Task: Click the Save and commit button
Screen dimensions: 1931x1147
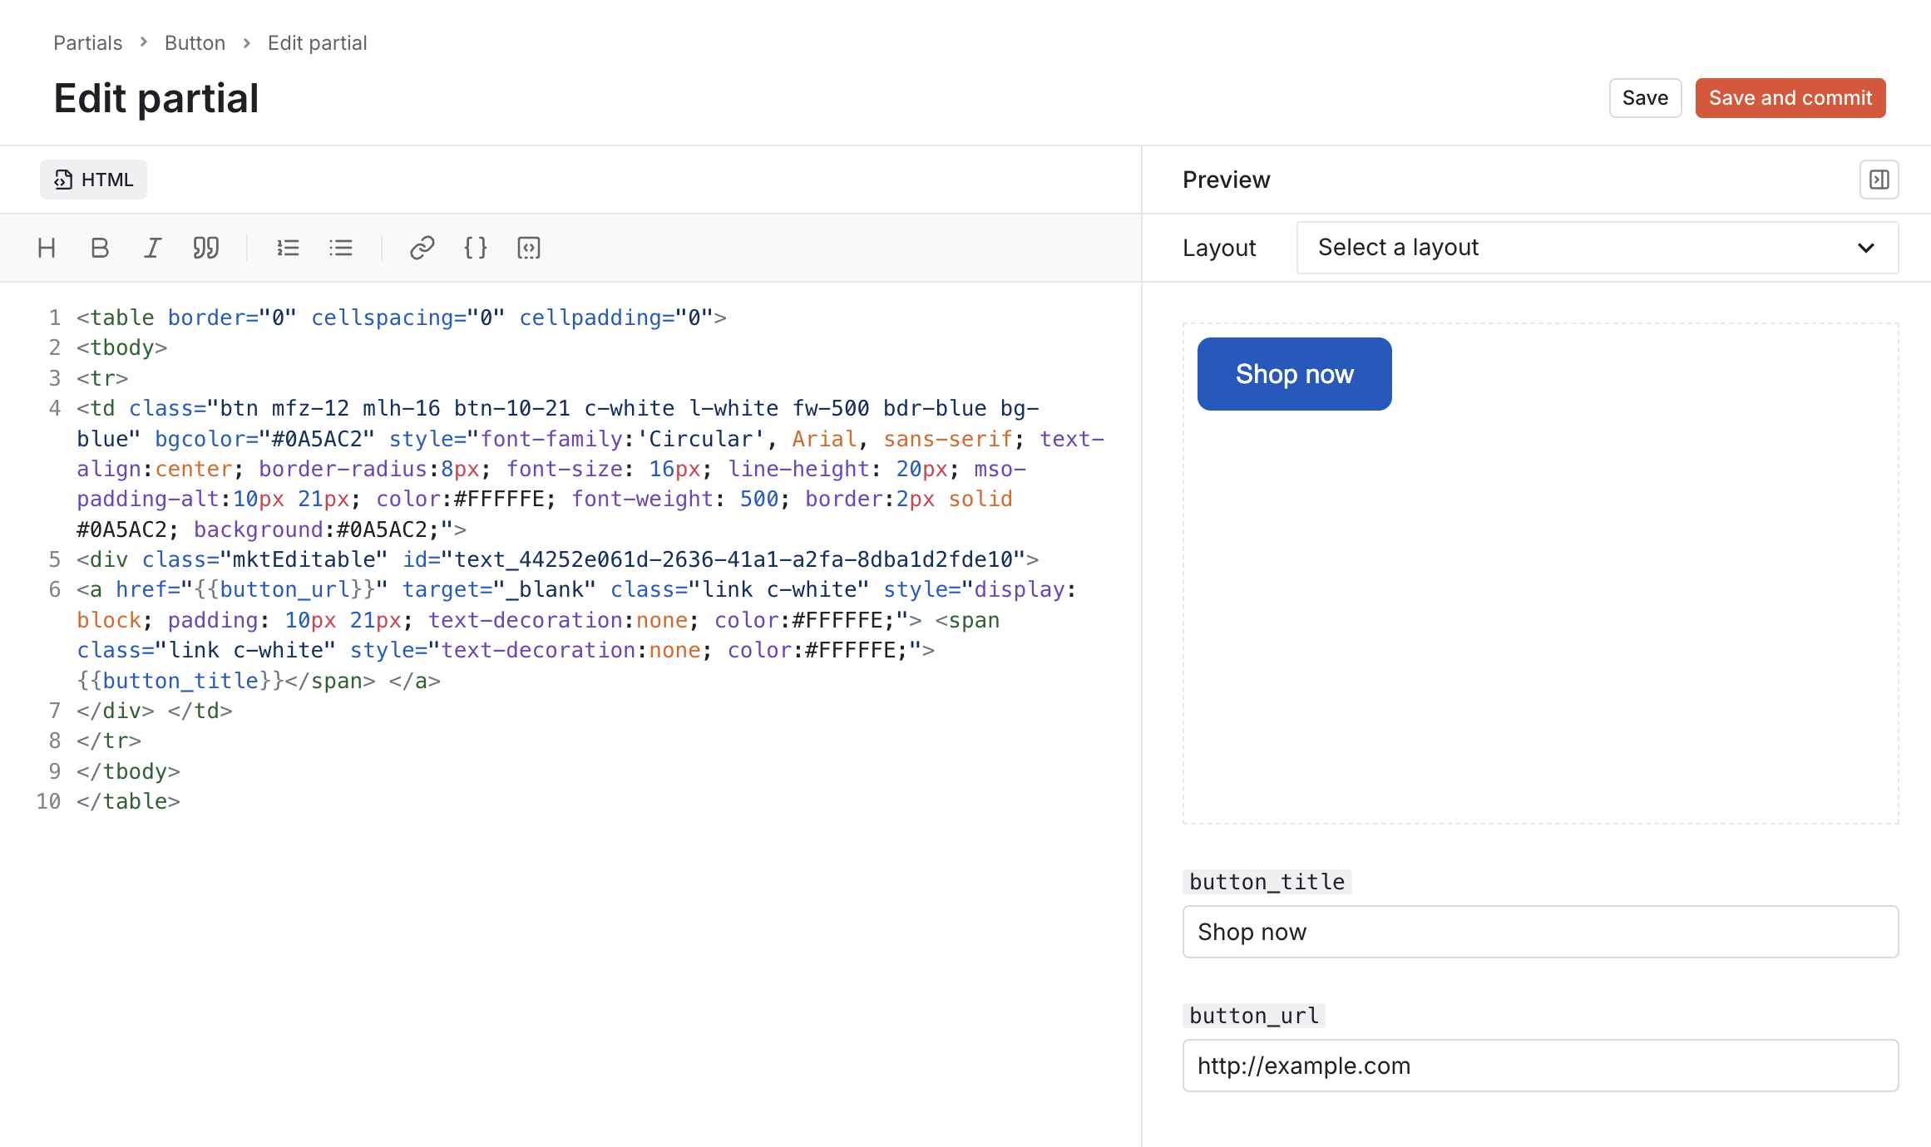Action: click(x=1789, y=97)
